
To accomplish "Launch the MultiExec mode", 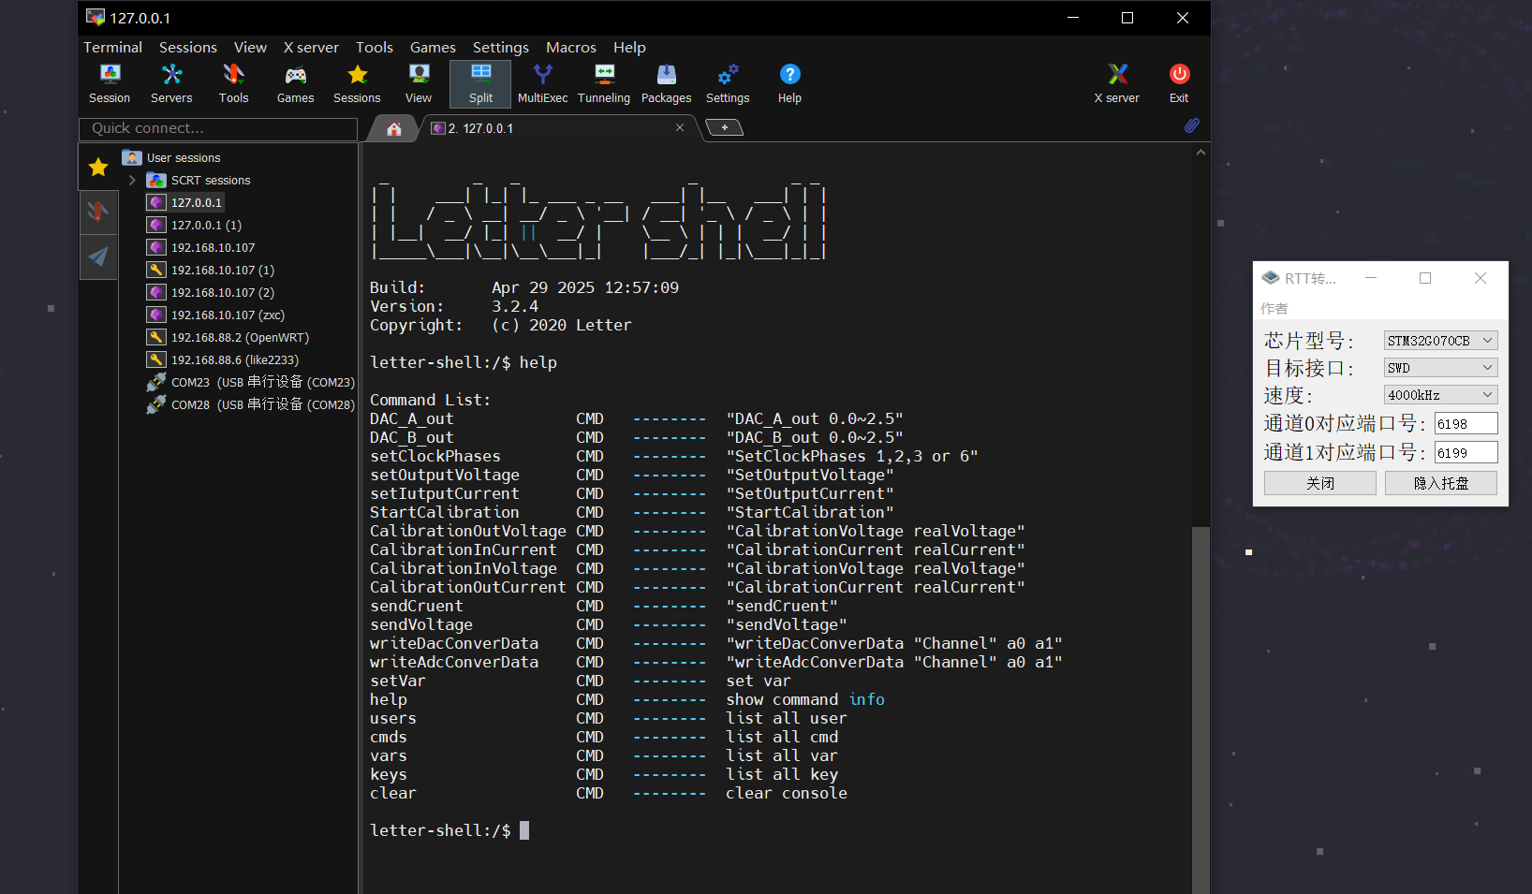I will (542, 83).
